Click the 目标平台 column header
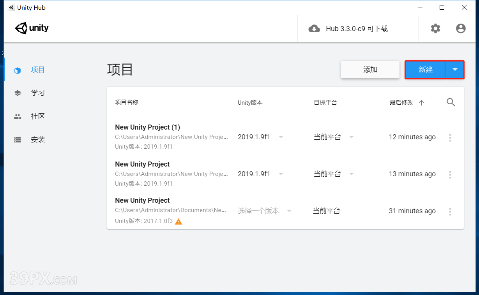The width and height of the screenshot is (479, 295). point(325,103)
